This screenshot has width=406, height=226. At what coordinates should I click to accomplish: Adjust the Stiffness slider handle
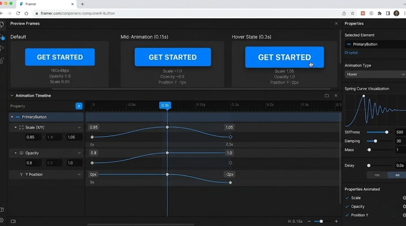[387, 132]
